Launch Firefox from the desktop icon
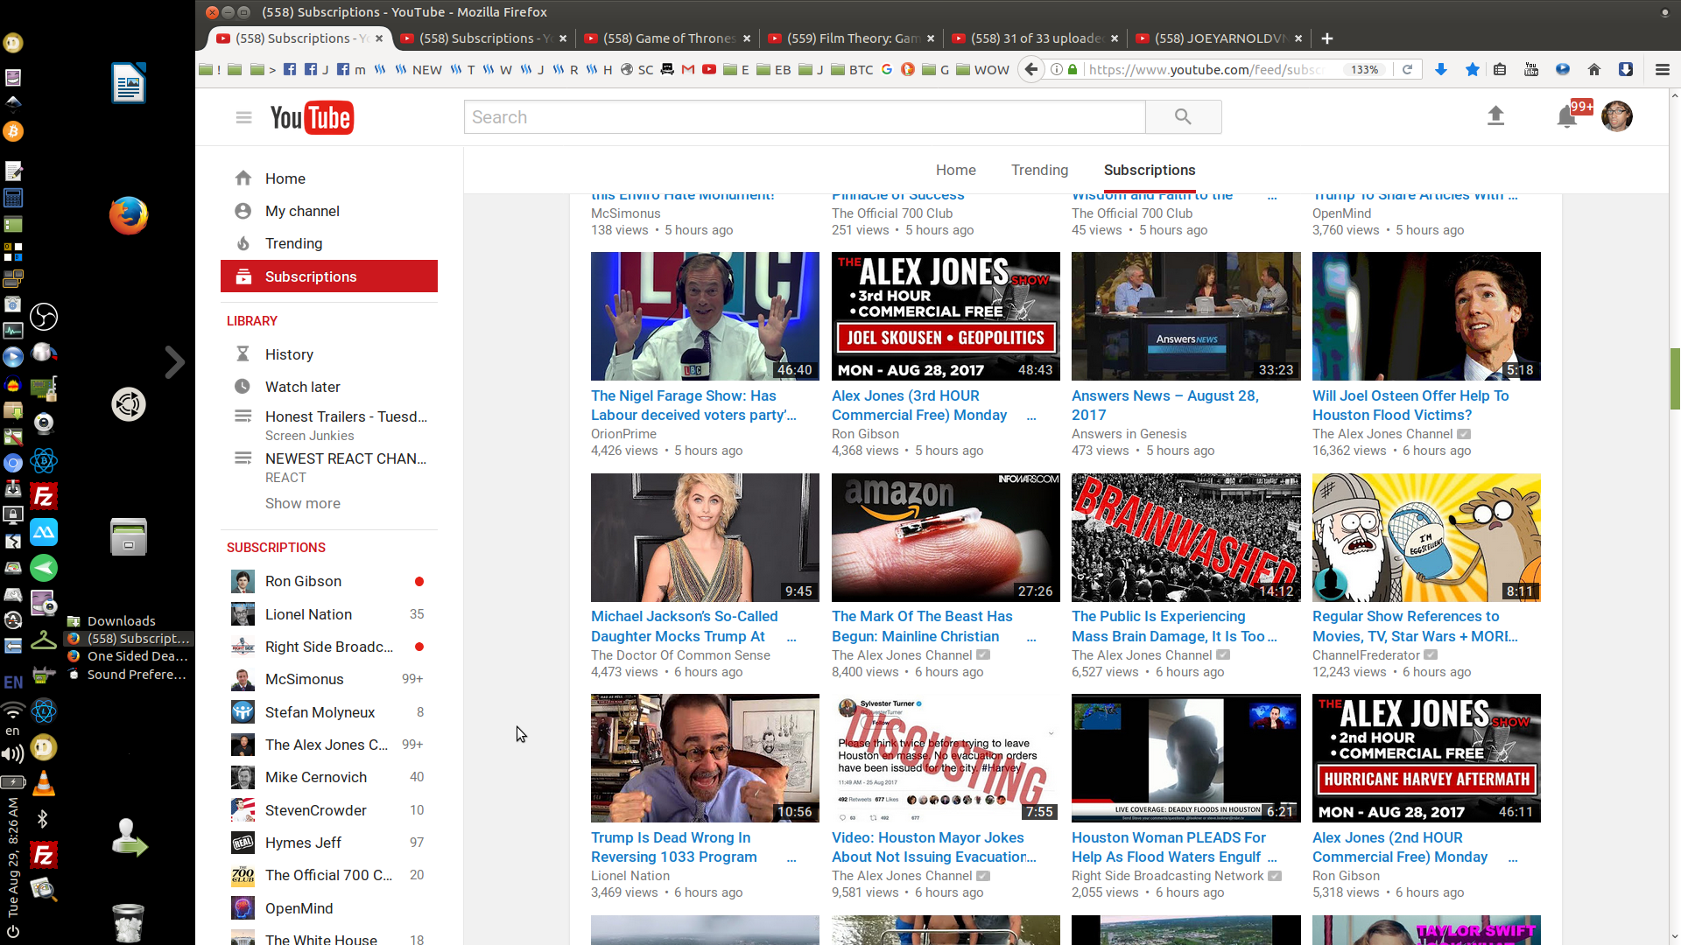Image resolution: width=1681 pixels, height=945 pixels. click(129, 215)
